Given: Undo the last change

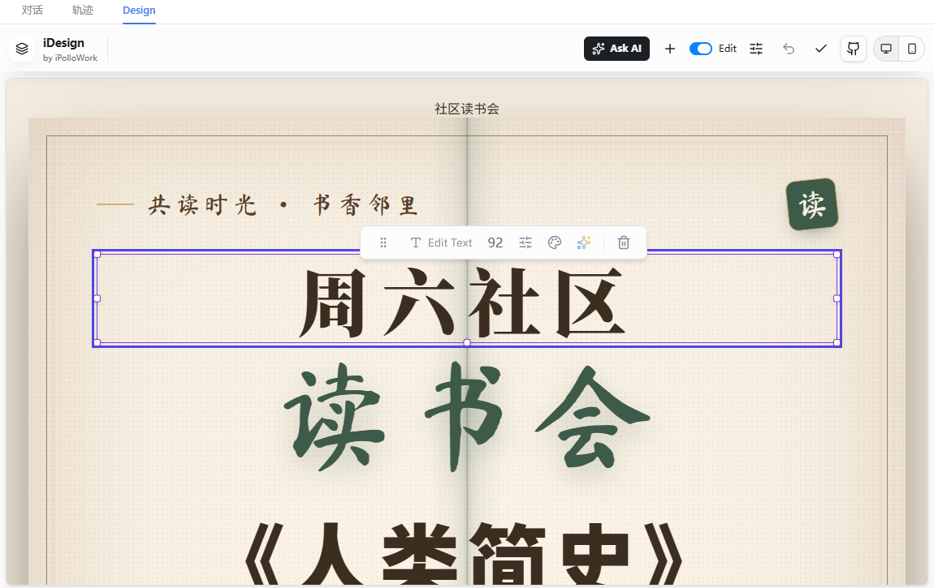Looking at the screenshot, I should tap(789, 49).
